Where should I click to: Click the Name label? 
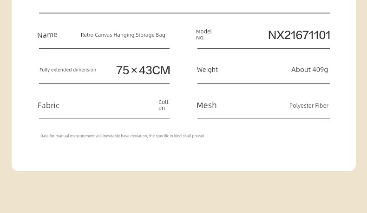[x=47, y=35]
